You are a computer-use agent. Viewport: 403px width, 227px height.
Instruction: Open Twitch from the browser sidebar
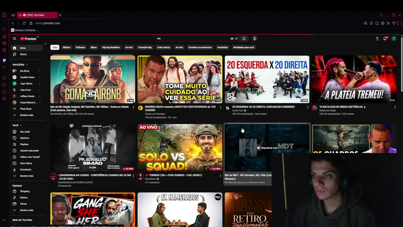click(x=4, y=60)
